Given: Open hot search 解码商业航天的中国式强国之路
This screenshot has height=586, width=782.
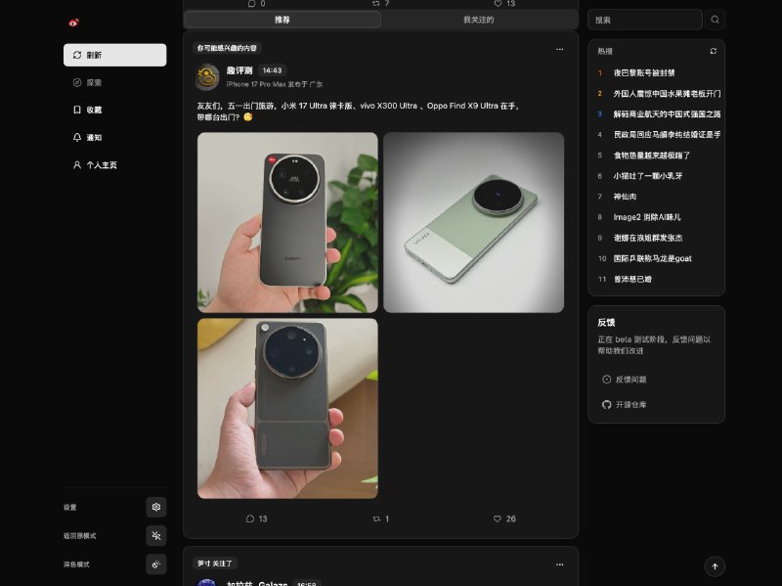Looking at the screenshot, I should [667, 113].
